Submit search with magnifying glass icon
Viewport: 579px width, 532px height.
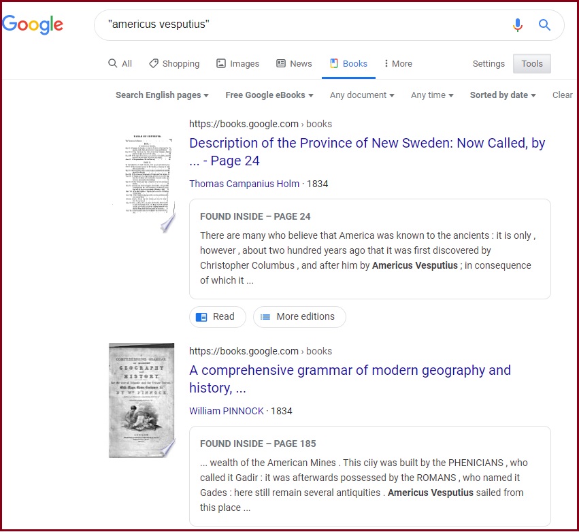point(544,24)
